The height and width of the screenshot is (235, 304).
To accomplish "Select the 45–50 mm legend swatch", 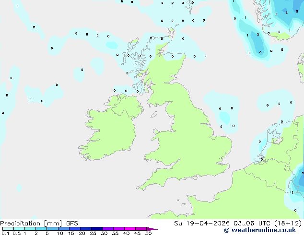I will (x=141, y=229).
